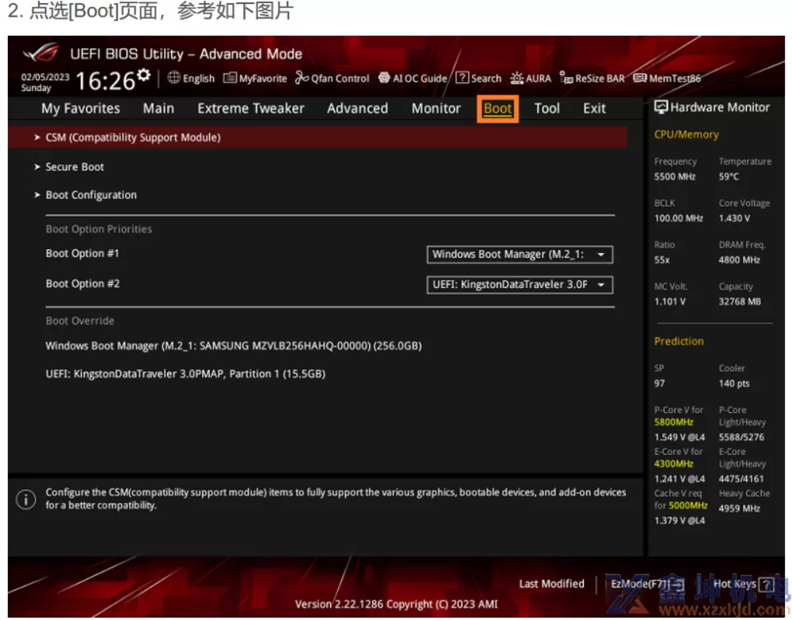Open Qfan Control fan icon
The width and height of the screenshot is (792, 620).
(x=302, y=77)
